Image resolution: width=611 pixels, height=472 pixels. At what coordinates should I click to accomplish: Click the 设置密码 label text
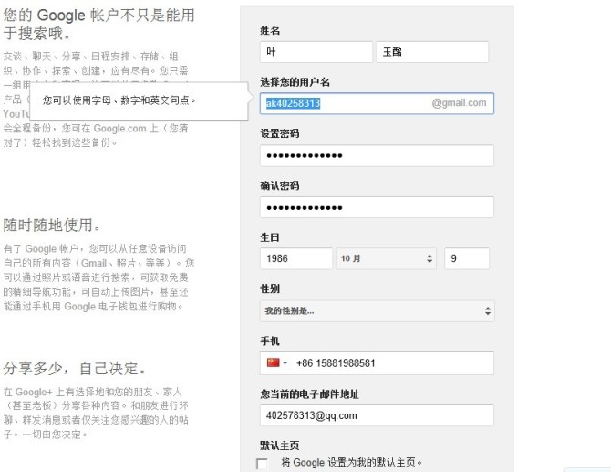(280, 134)
